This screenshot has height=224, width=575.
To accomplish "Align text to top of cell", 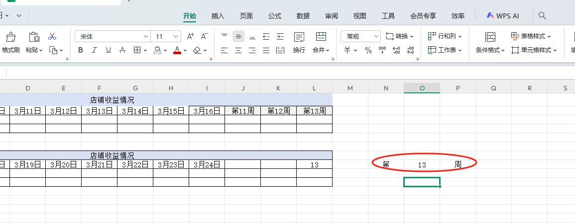I will [x=225, y=36].
